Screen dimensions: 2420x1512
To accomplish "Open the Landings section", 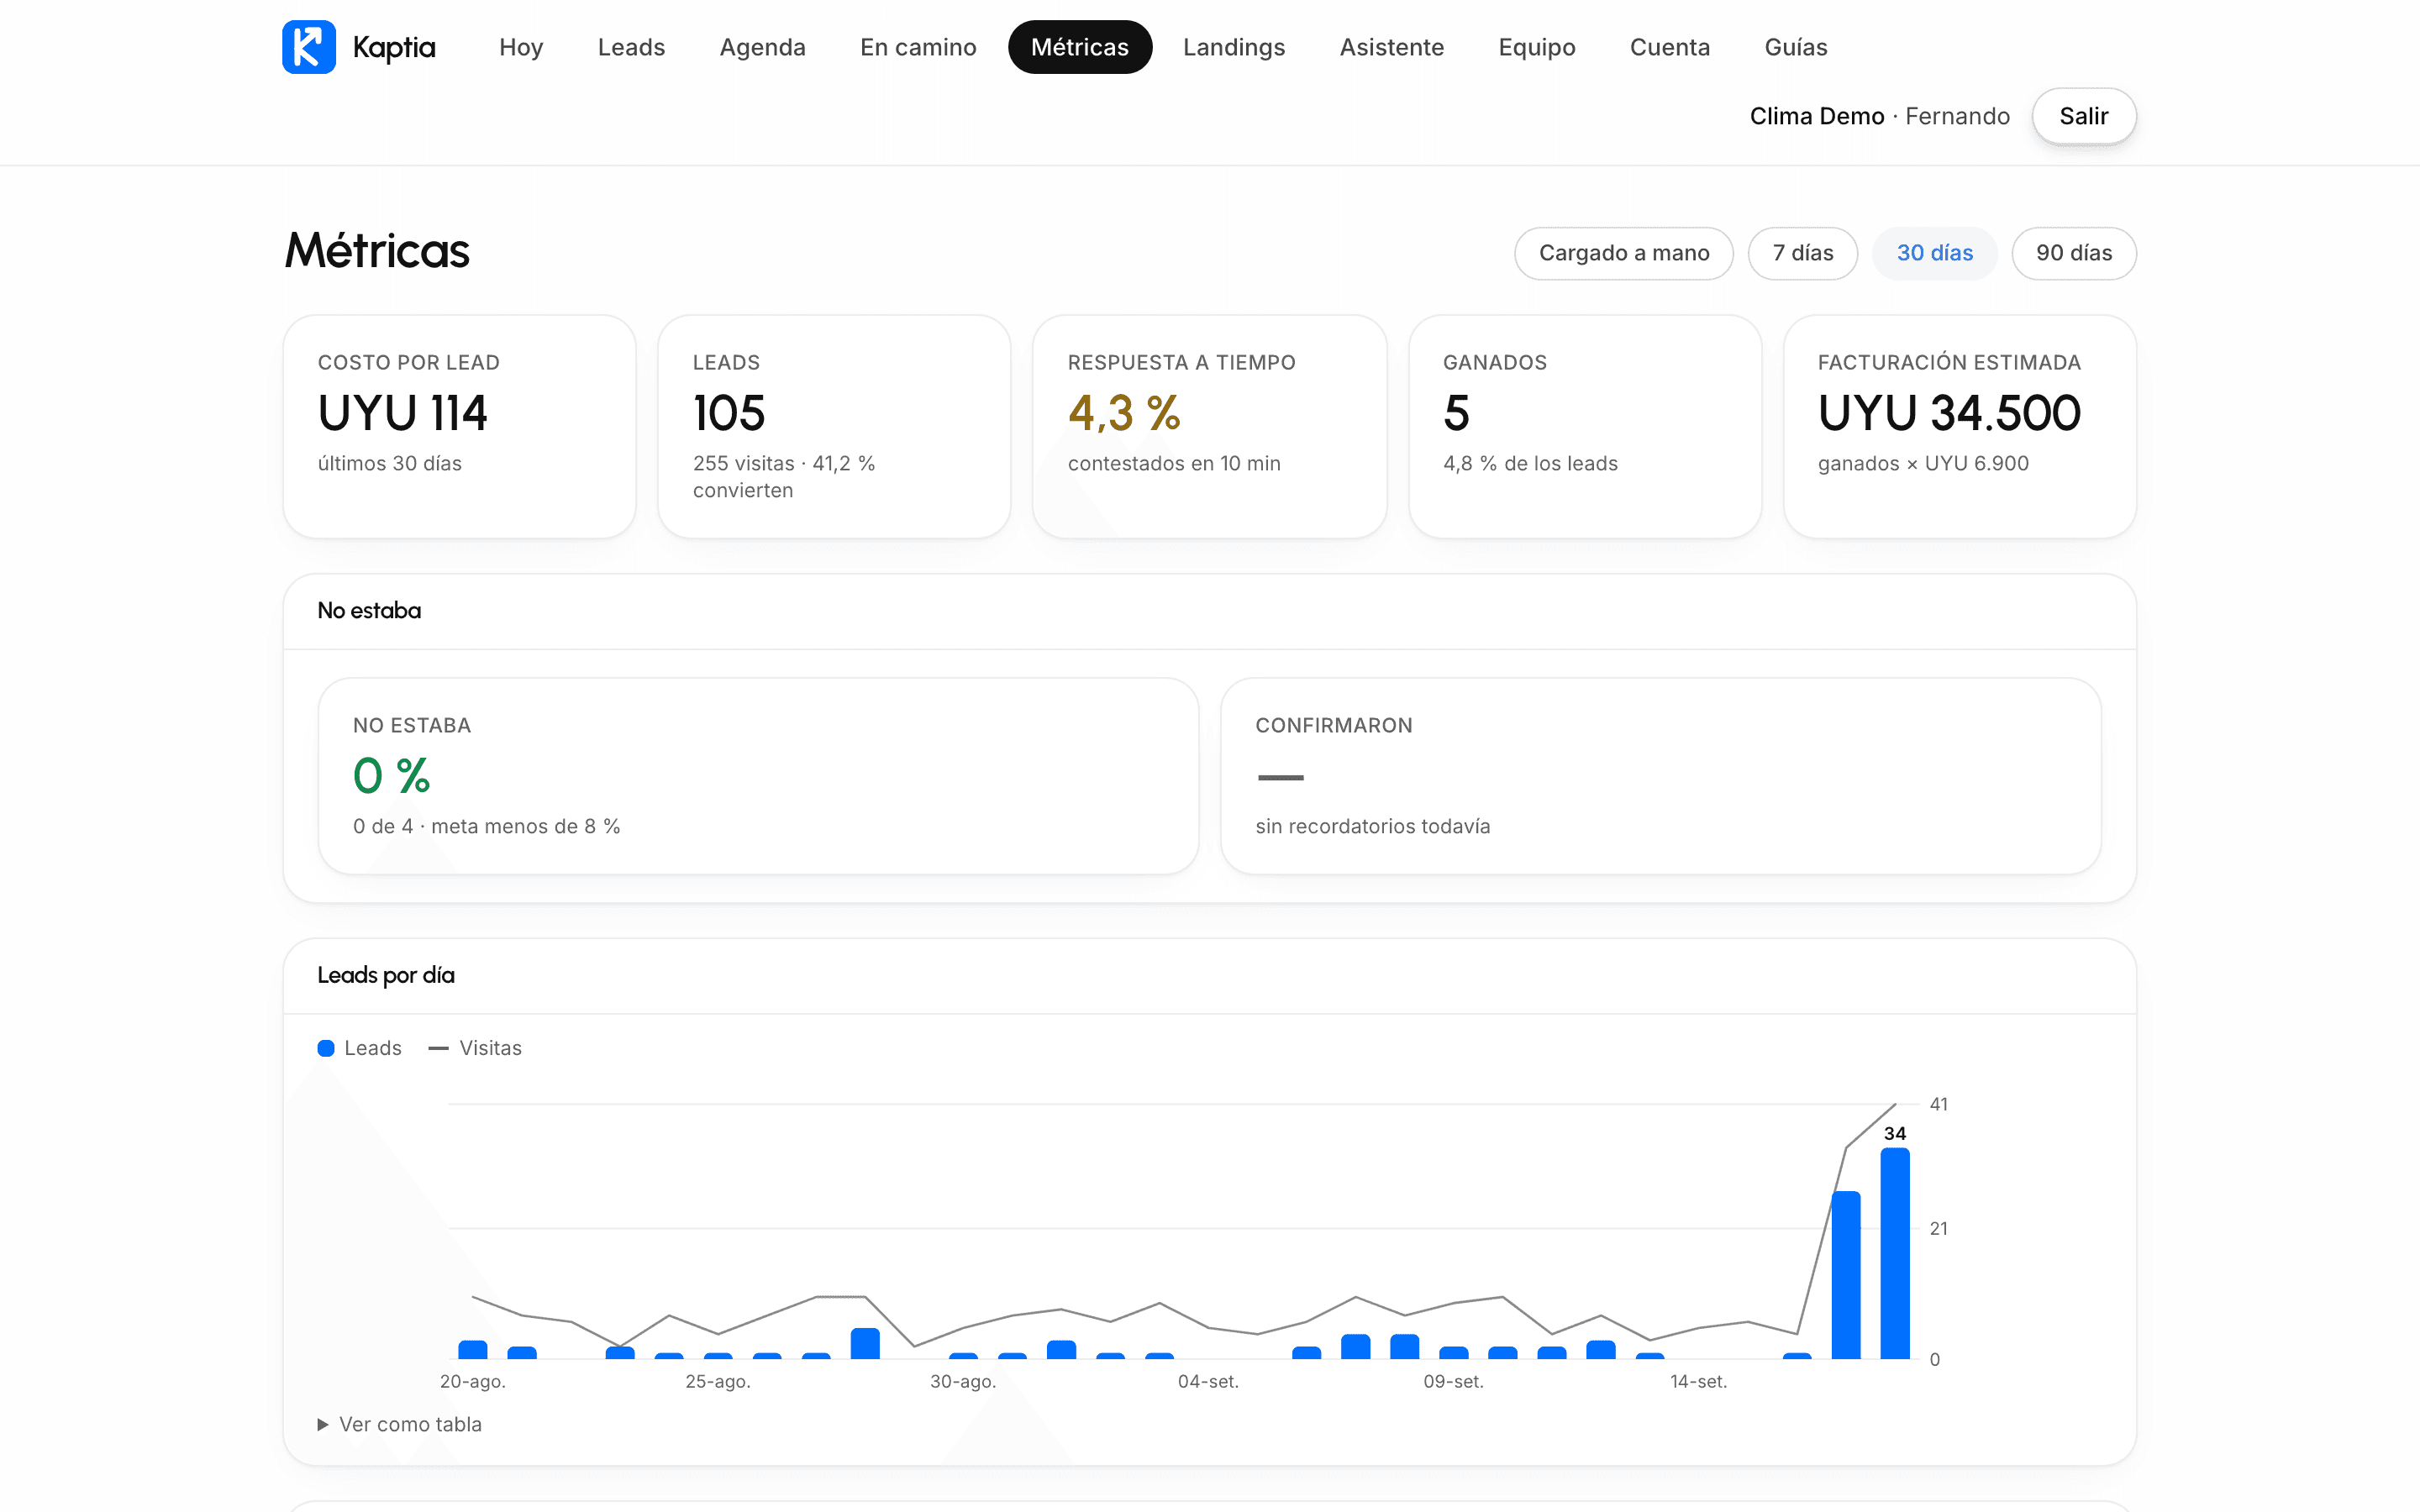I will point(1234,47).
